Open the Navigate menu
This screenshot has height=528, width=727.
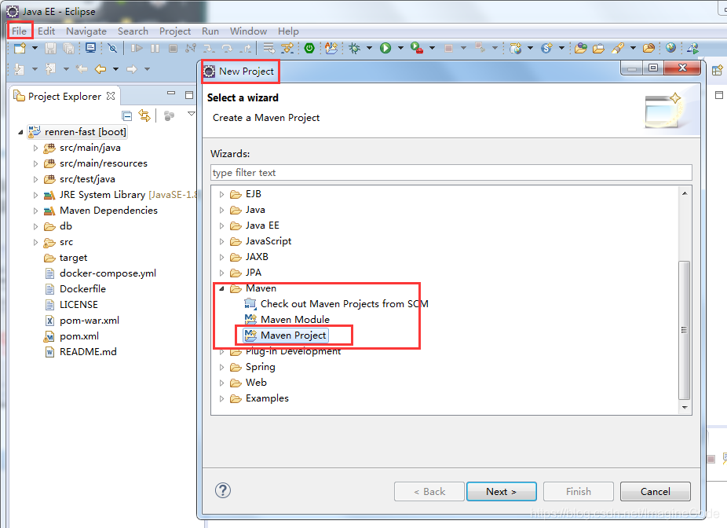(86, 31)
